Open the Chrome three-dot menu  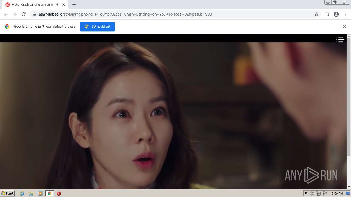tap(345, 14)
